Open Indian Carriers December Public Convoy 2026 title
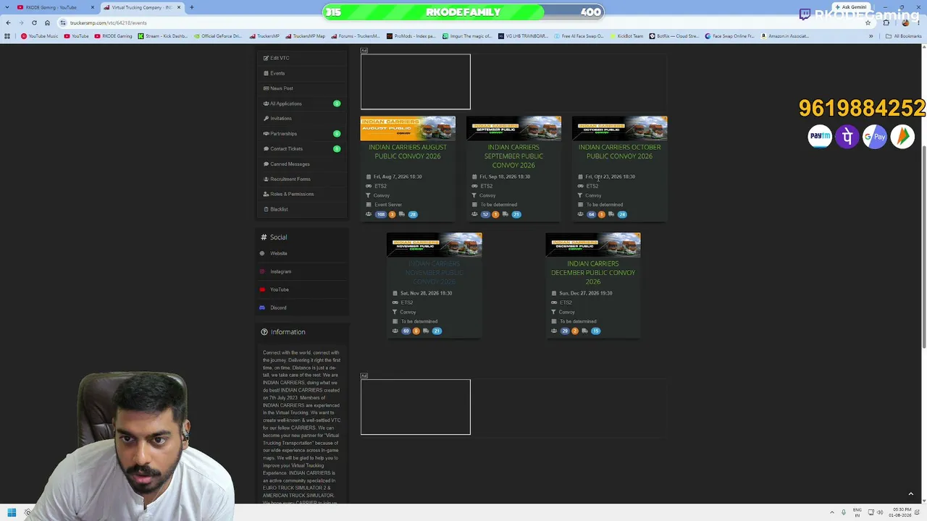Screen dimensions: 927x521 coord(593,273)
